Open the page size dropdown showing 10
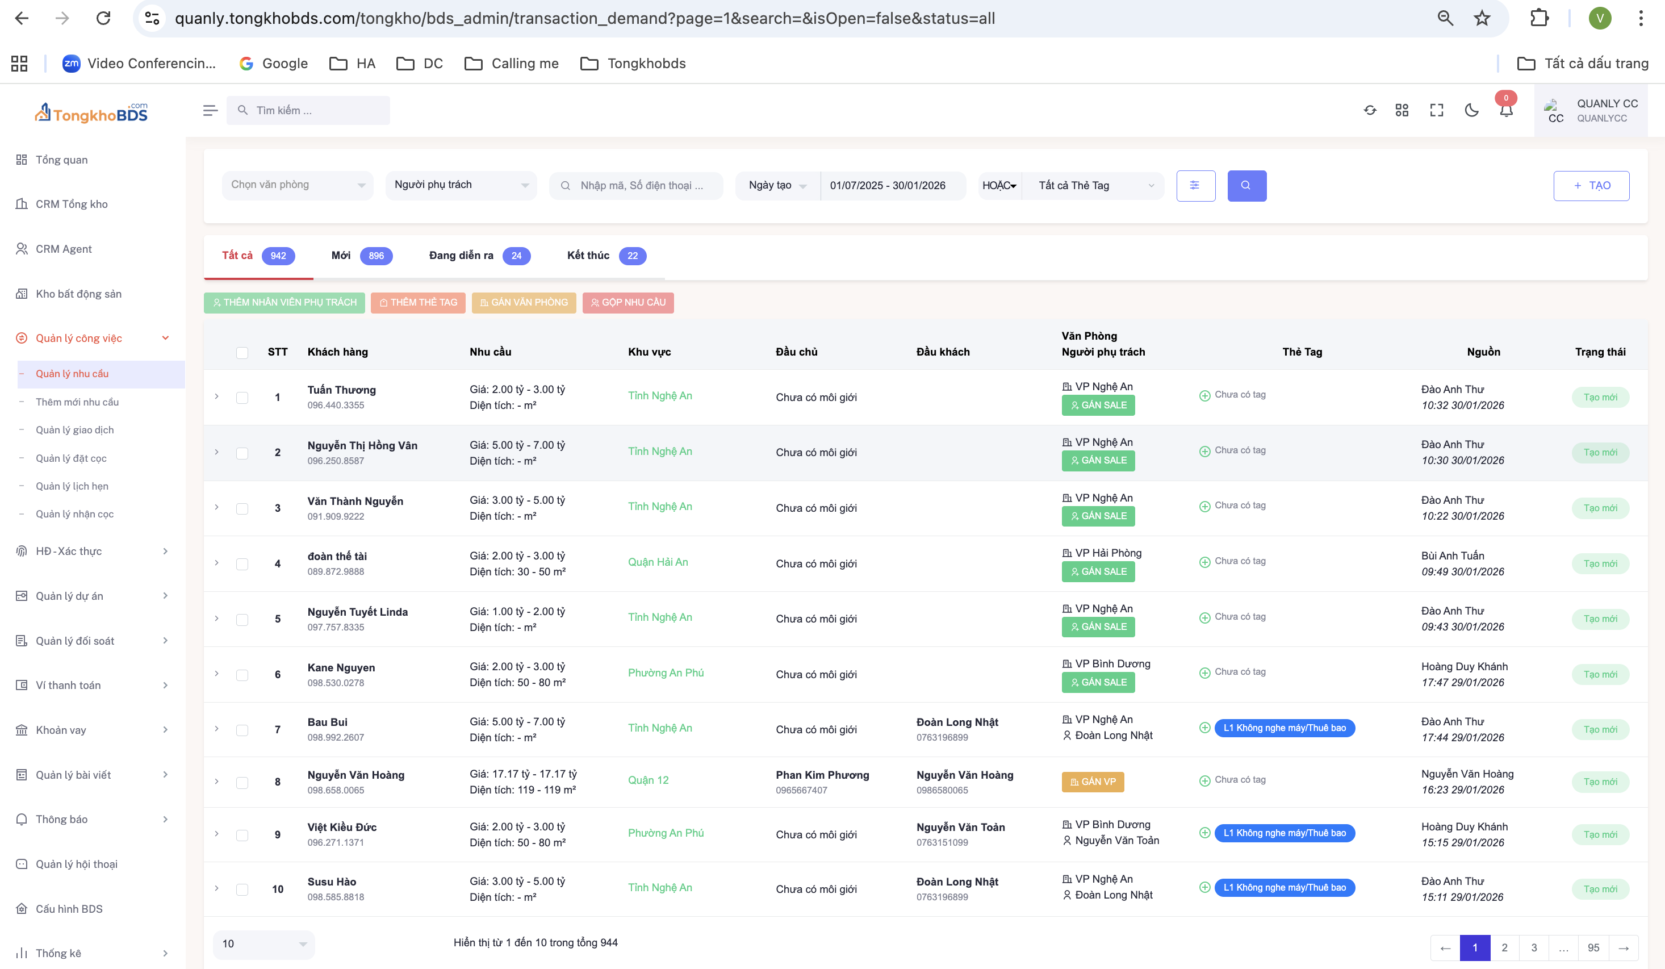 coord(263,944)
